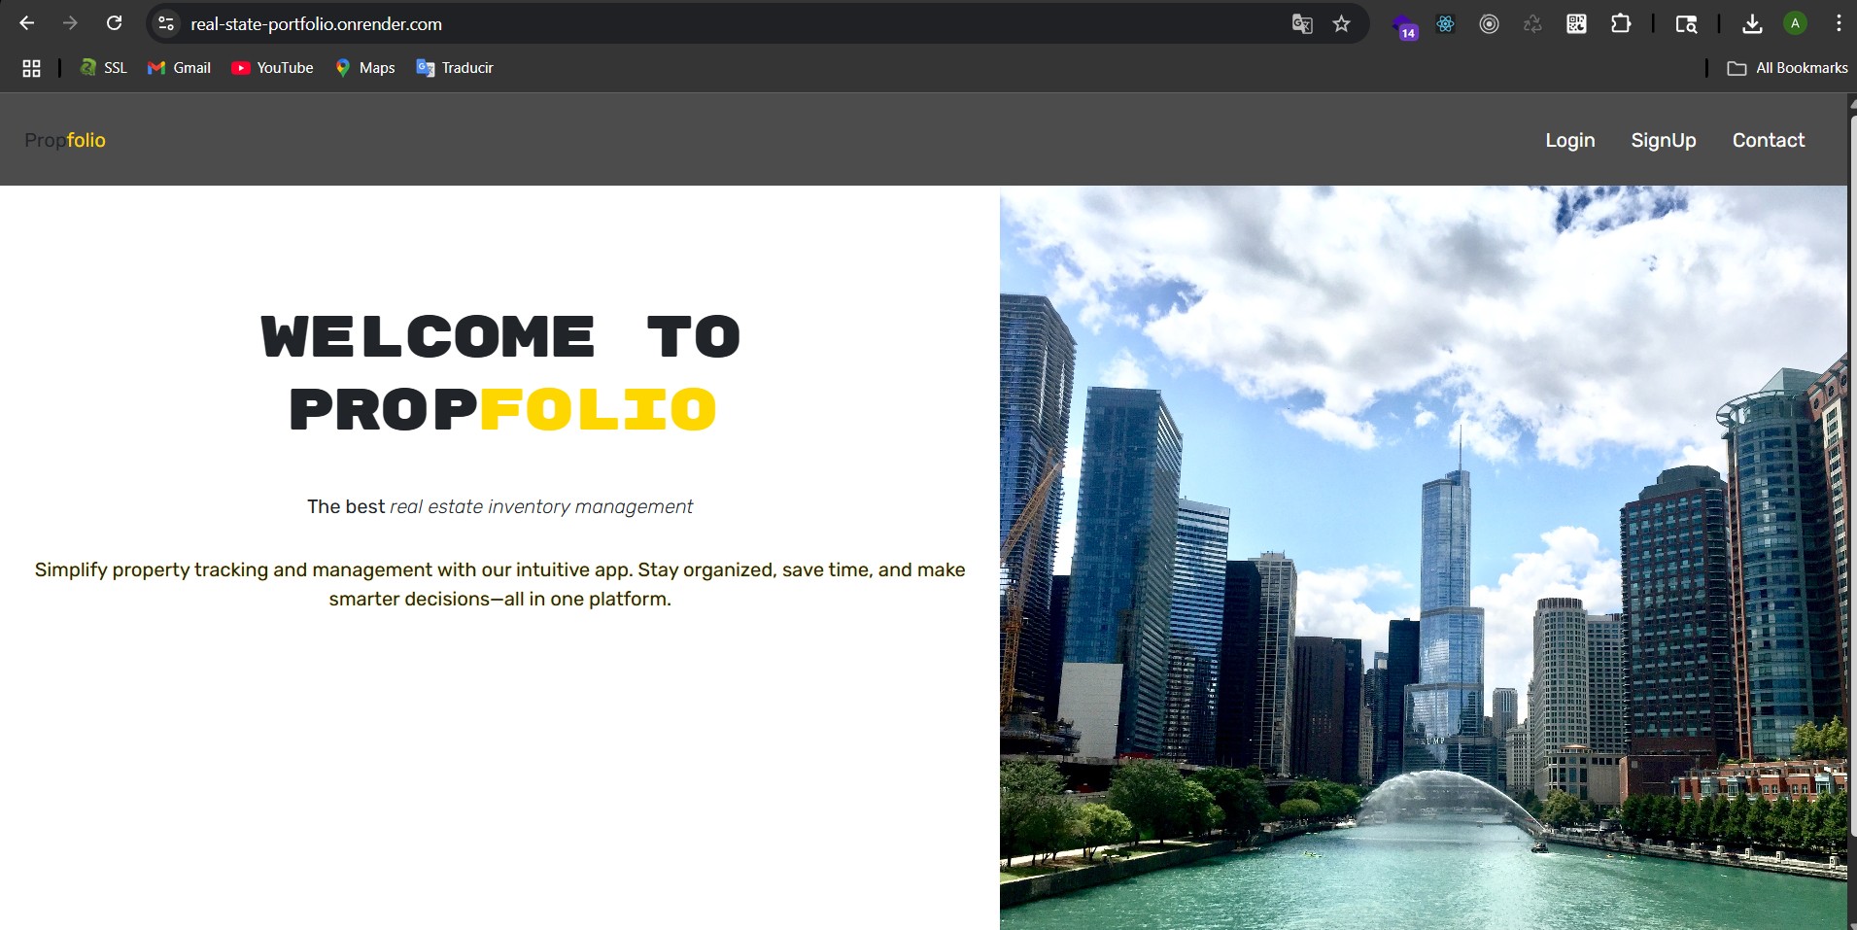Viewport: 1857px width, 930px height.
Task: Bookmark this page with the star icon
Action: (x=1341, y=24)
